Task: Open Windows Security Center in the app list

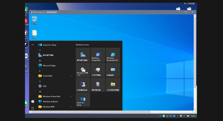Action: (x=48, y=101)
